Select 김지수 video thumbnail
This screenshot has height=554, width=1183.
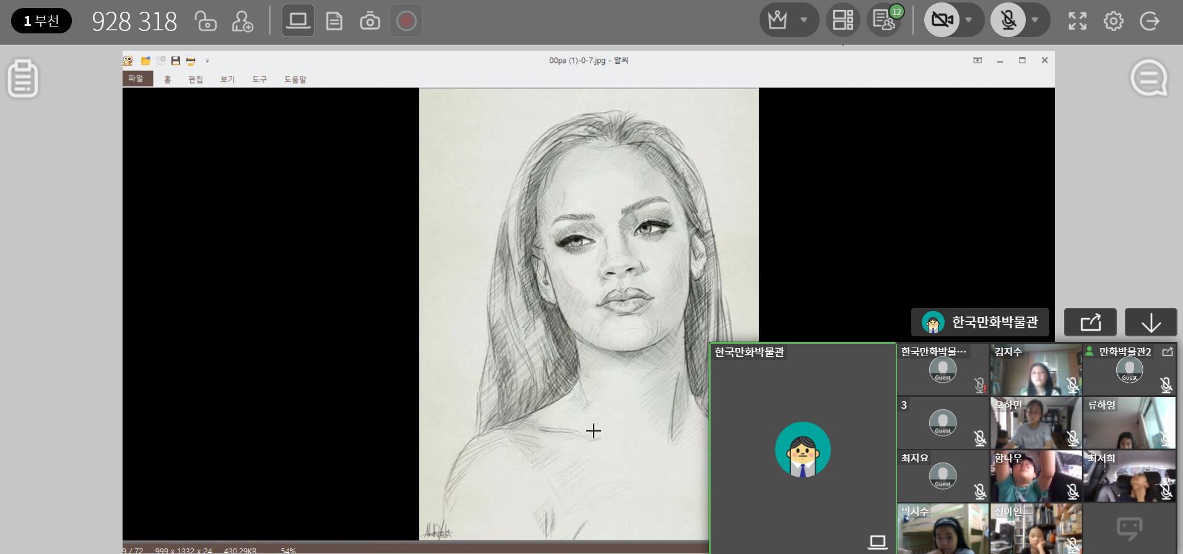pyautogui.click(x=1036, y=370)
